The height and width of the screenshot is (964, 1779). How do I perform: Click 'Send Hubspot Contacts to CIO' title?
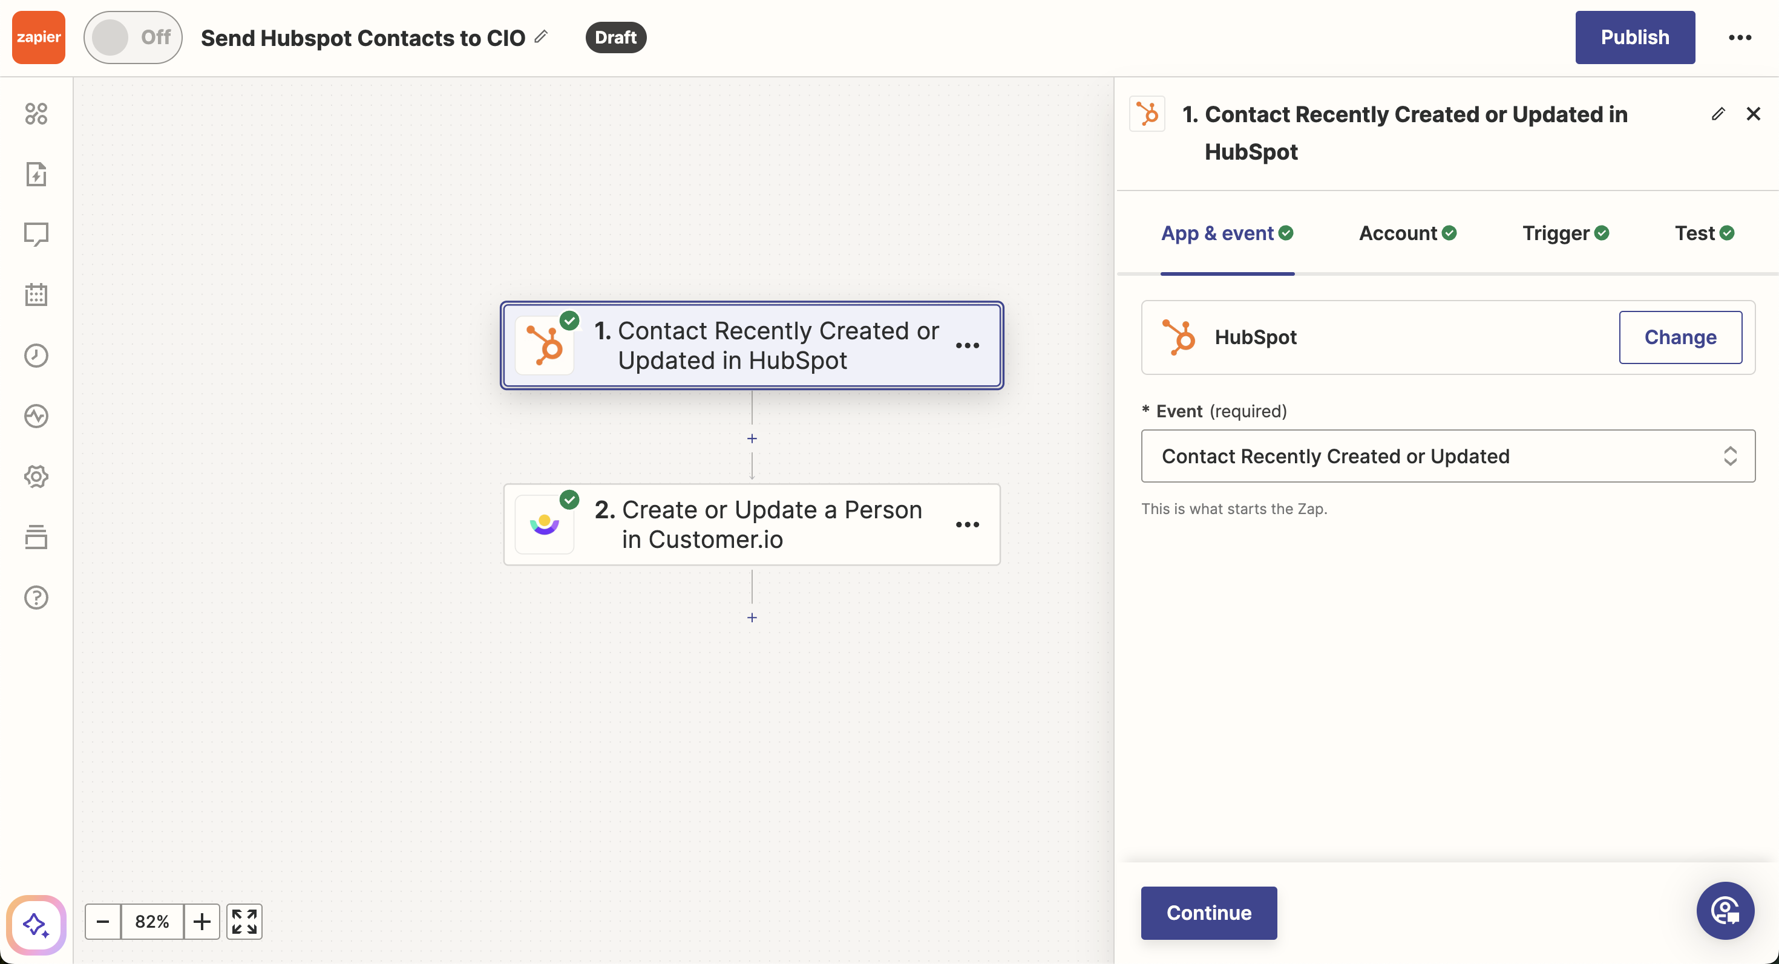click(363, 37)
